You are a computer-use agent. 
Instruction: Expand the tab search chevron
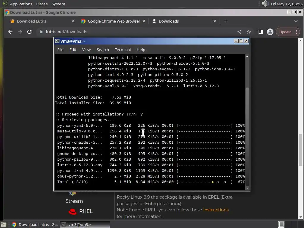tap(296, 21)
